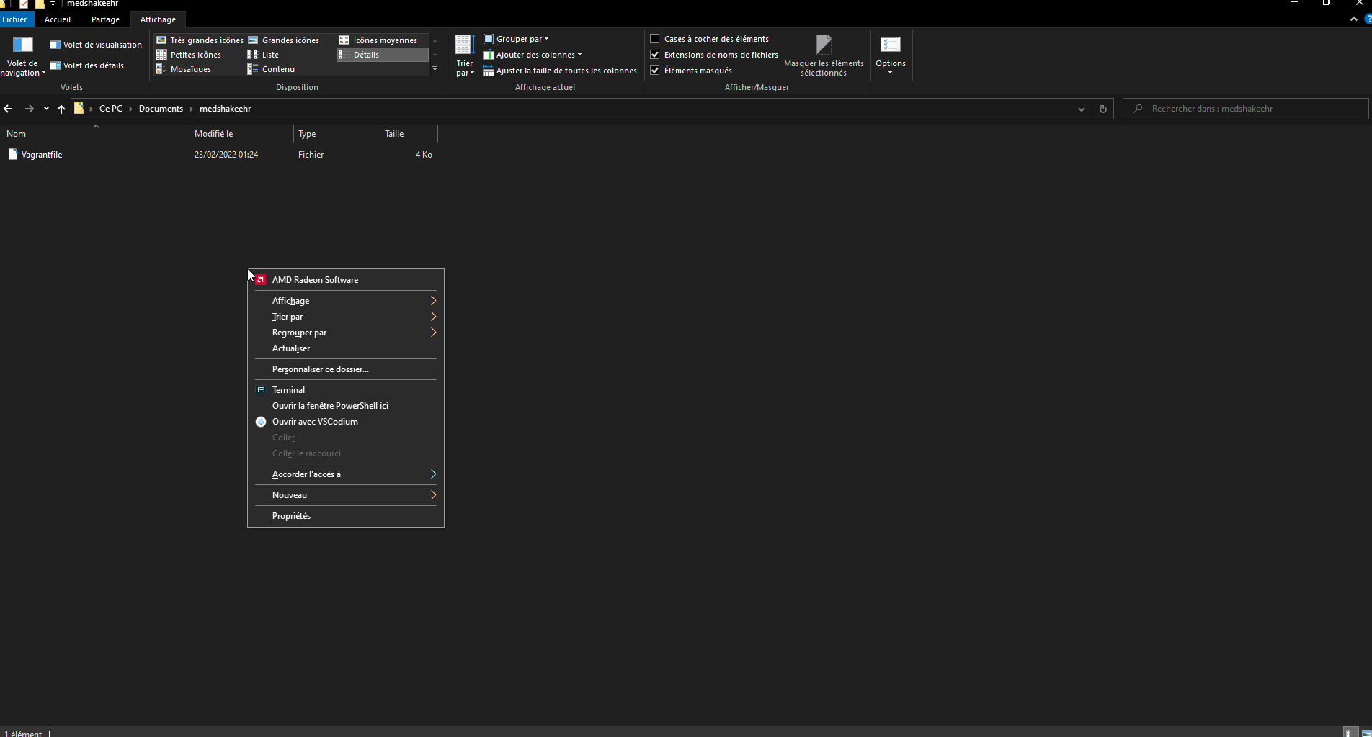Toggle the Volet des détails pane
Image resolution: width=1372 pixels, height=737 pixels.
tap(87, 65)
